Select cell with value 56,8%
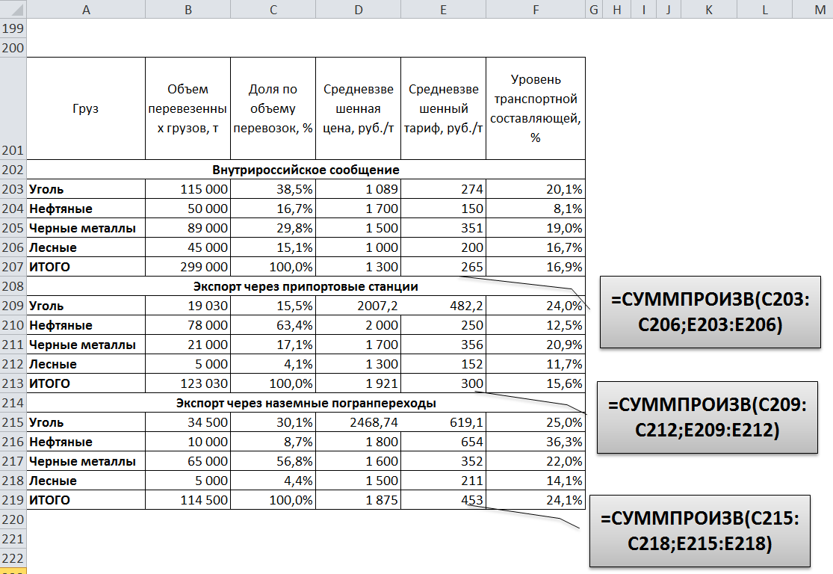The width and height of the screenshot is (833, 574). [273, 461]
